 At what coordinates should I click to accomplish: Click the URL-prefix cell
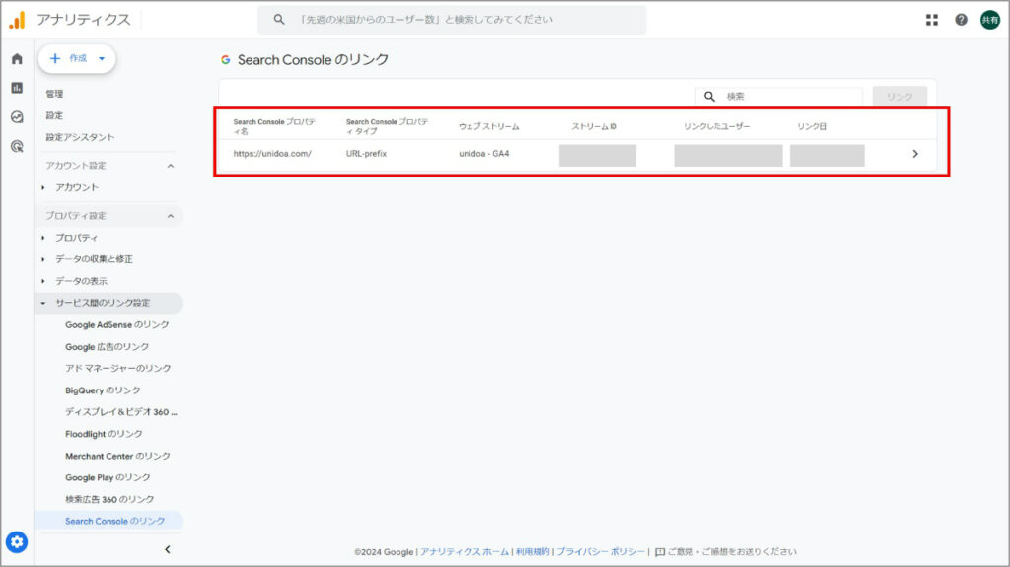(367, 154)
